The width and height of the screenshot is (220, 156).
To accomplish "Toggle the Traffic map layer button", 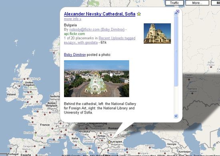I will pyautogui.click(x=174, y=3).
